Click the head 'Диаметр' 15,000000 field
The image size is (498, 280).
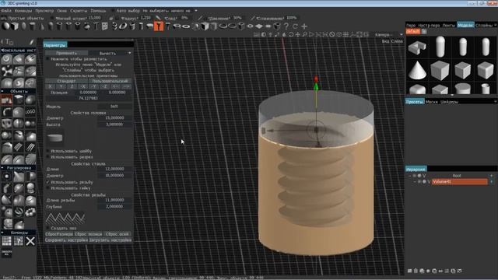114,117
